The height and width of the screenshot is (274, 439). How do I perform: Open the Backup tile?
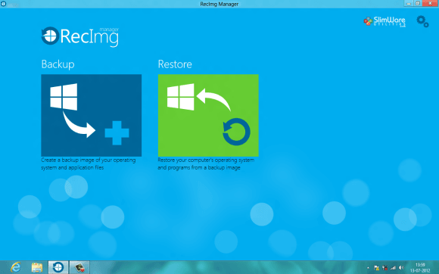pyautogui.click(x=92, y=115)
